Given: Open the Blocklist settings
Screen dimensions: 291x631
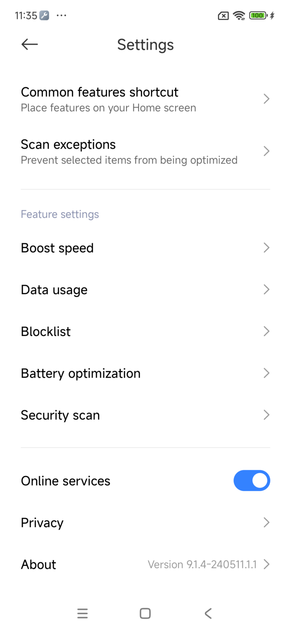Looking at the screenshot, I should coord(145,331).
